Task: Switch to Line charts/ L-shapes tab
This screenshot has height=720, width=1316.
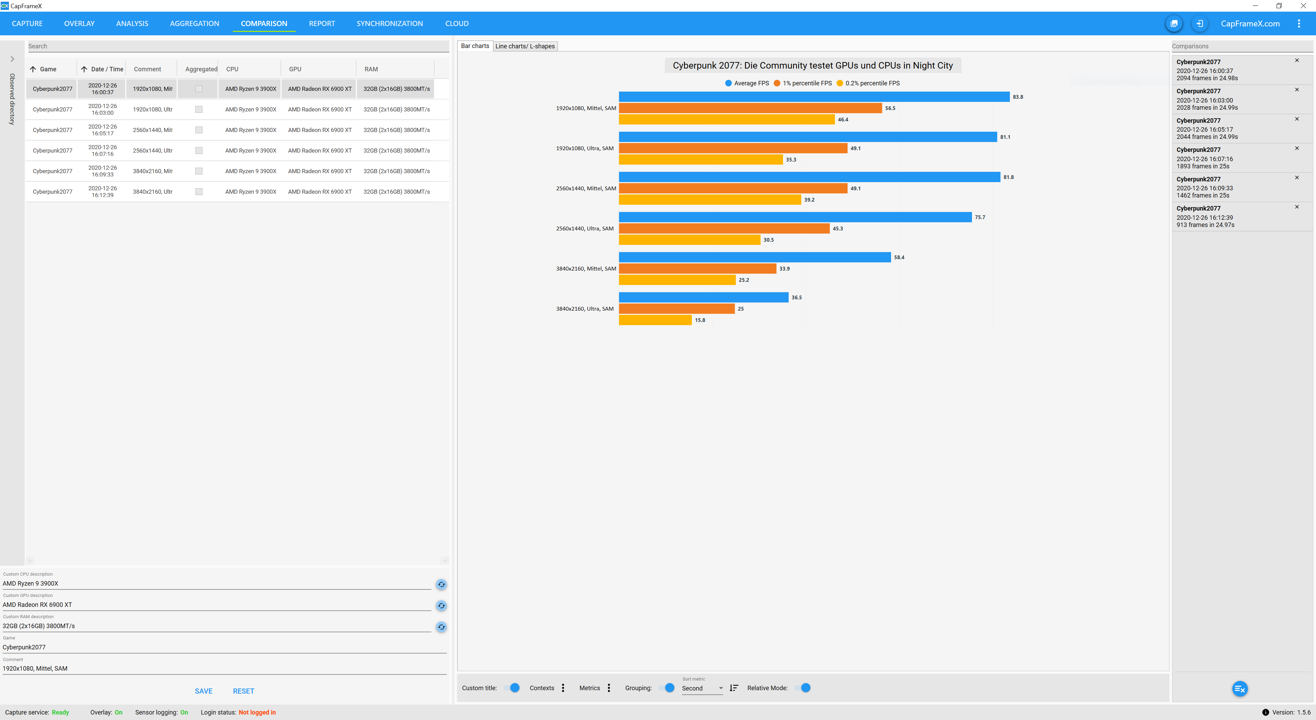Action: click(x=525, y=46)
